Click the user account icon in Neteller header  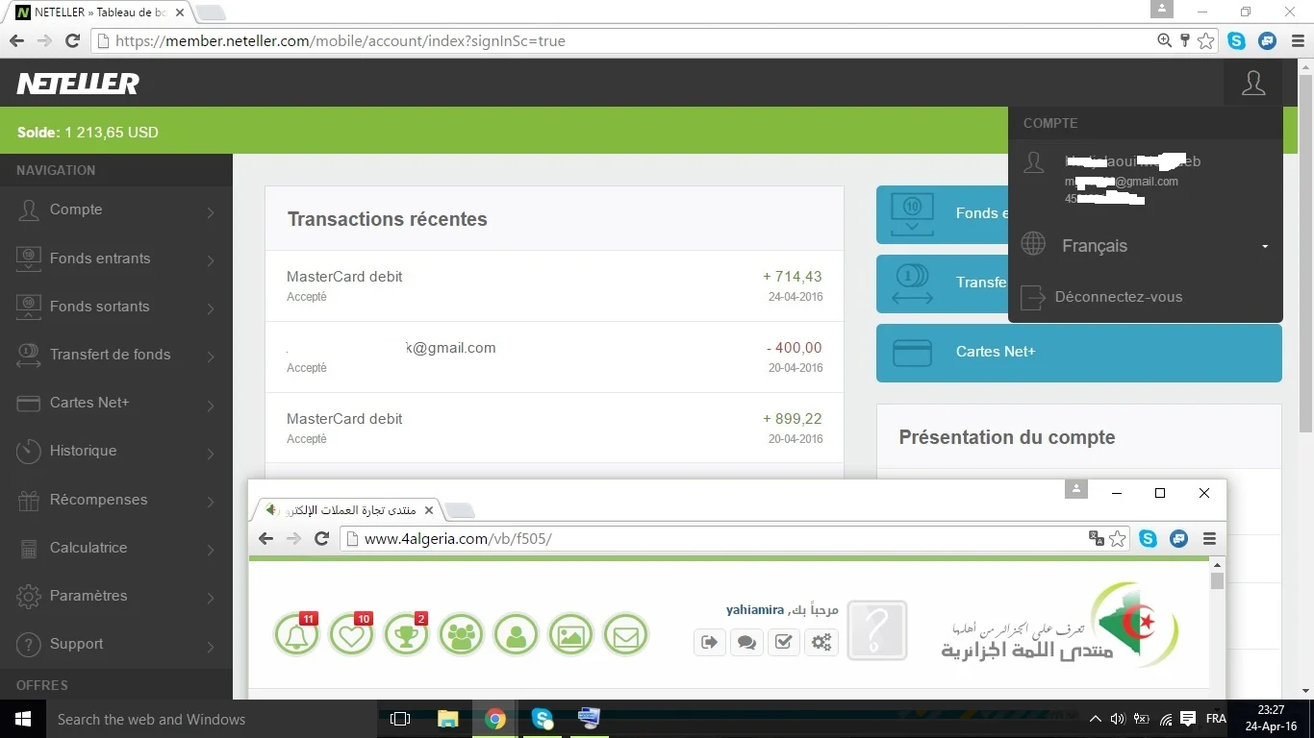click(x=1252, y=84)
